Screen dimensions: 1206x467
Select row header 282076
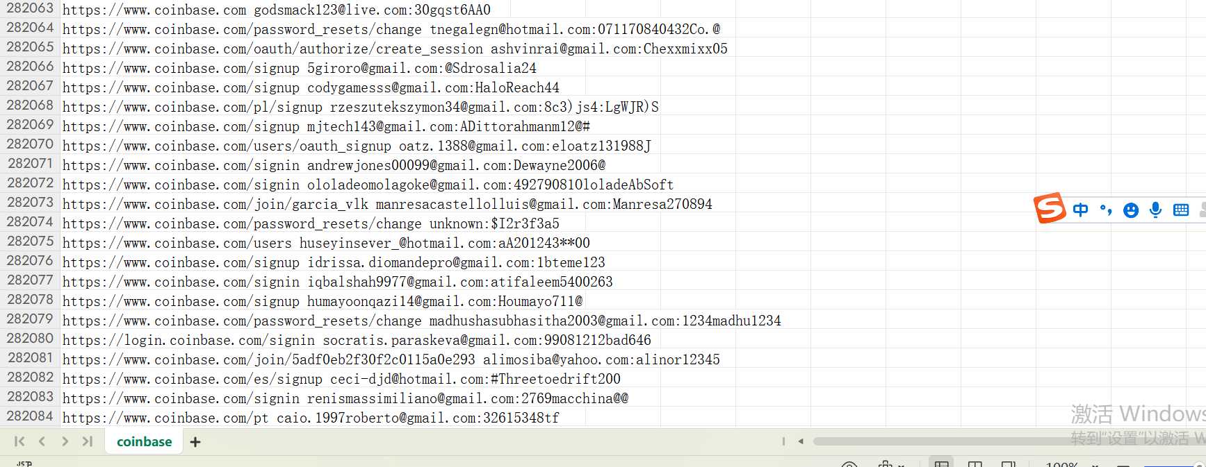pyautogui.click(x=30, y=261)
